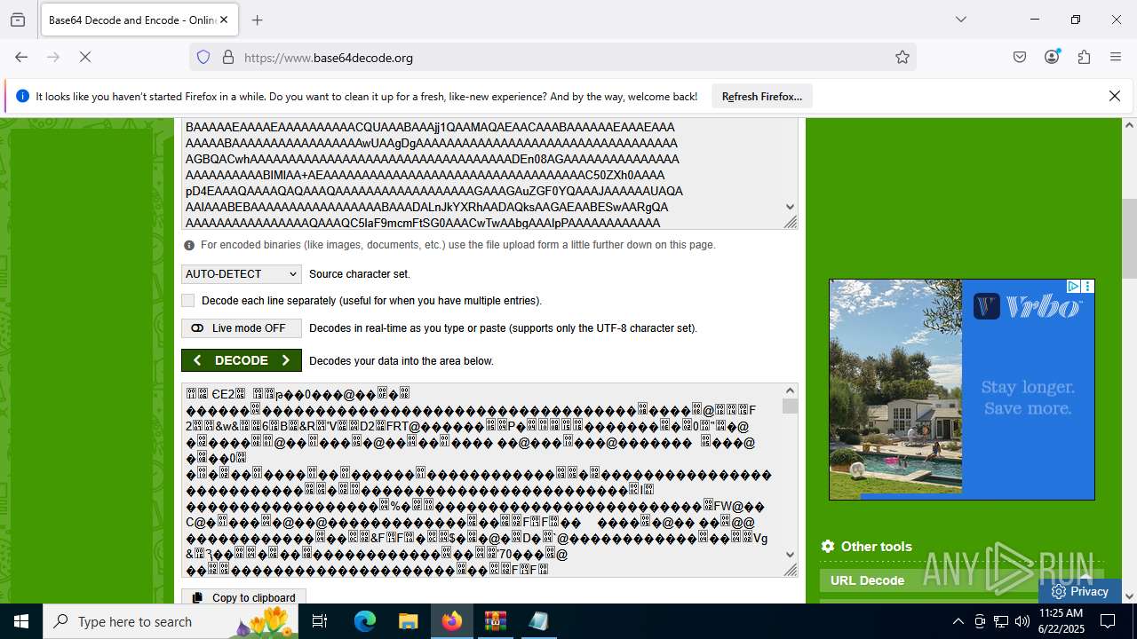Open WinRAR from the taskbar
Screen dimensions: 1137x639
495,621
